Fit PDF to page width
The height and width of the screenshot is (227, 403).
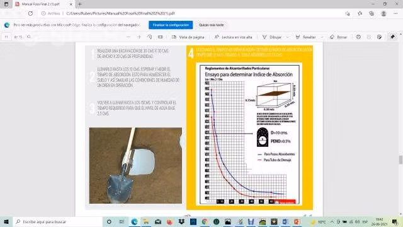[161, 37]
